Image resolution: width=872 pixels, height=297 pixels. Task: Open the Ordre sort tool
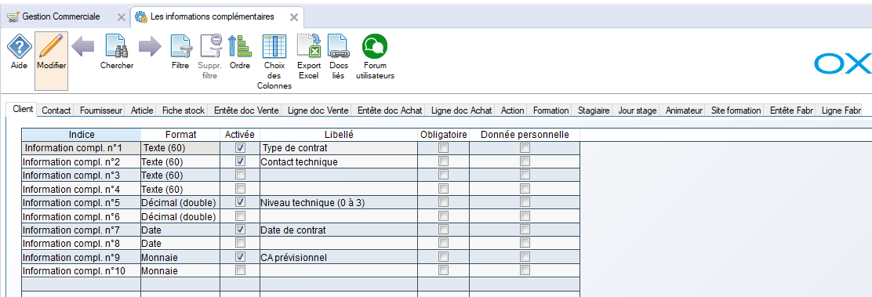coord(240,53)
